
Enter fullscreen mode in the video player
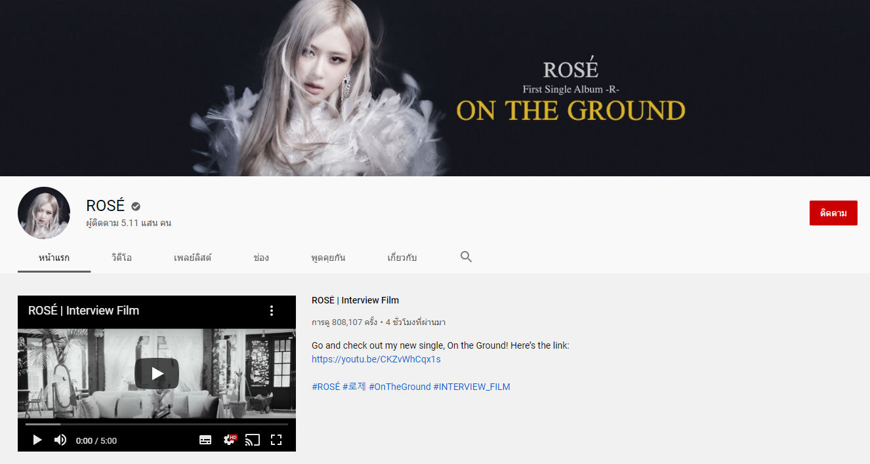point(276,440)
